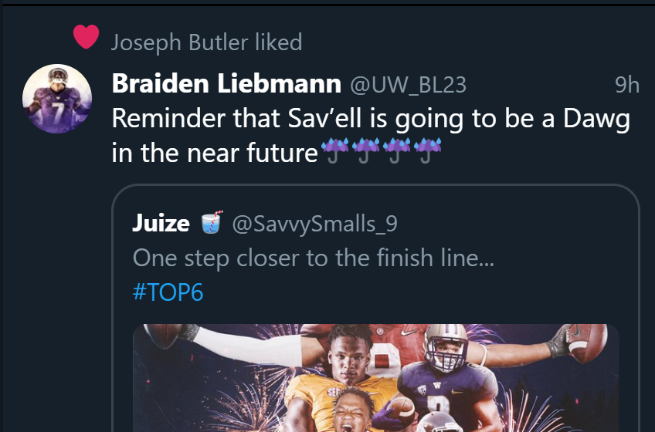Click Braiden Liebmann's profile avatar
The height and width of the screenshot is (432, 655).
57,98
